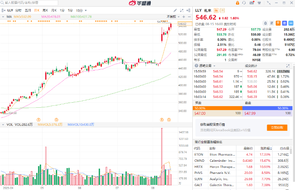Click the mail message icon in title bar
Viewport: 295px width, 190px height.
click(251, 3)
